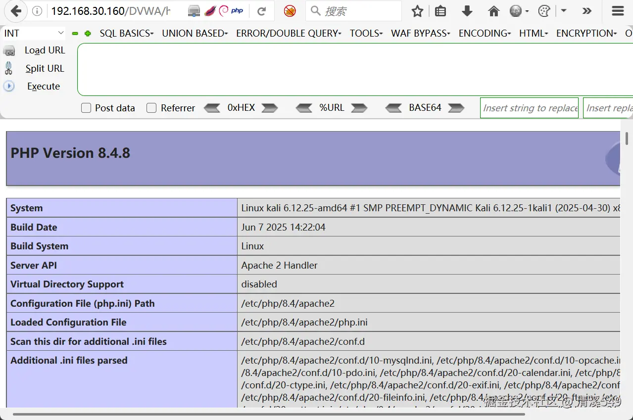Focus the browser address bar URL
Viewport: 633px width, 420px height.
[x=110, y=11]
